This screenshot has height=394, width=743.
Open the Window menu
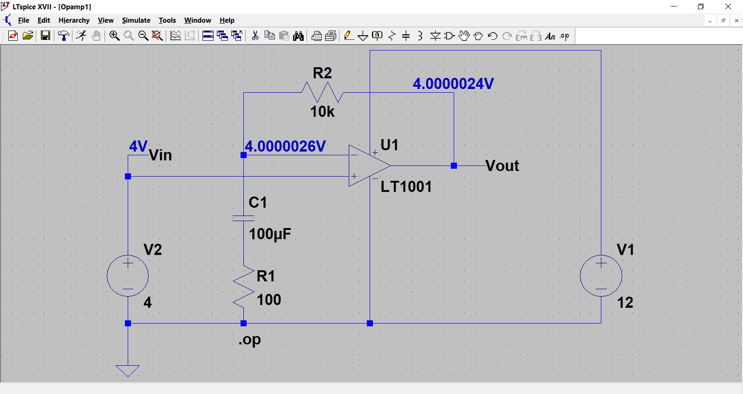pyautogui.click(x=197, y=20)
